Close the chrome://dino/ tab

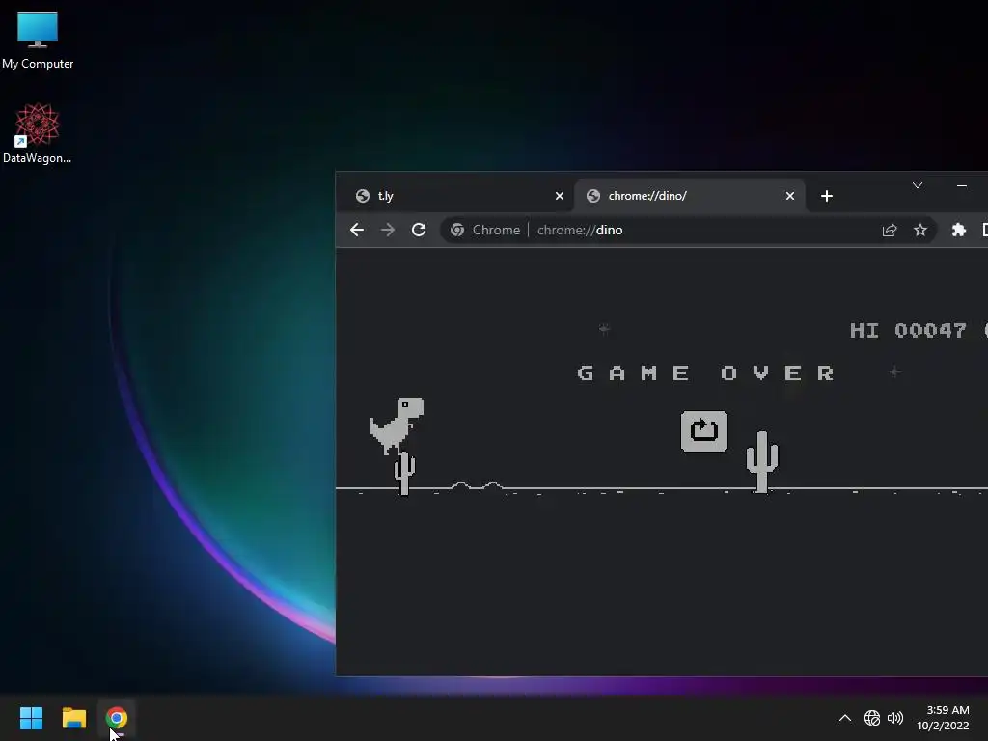tap(789, 196)
